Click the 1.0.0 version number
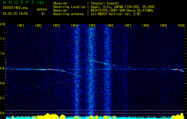The image size is (187, 119). tap(41, 2)
